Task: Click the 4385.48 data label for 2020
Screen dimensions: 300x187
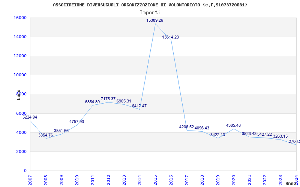Action: coord(233,125)
